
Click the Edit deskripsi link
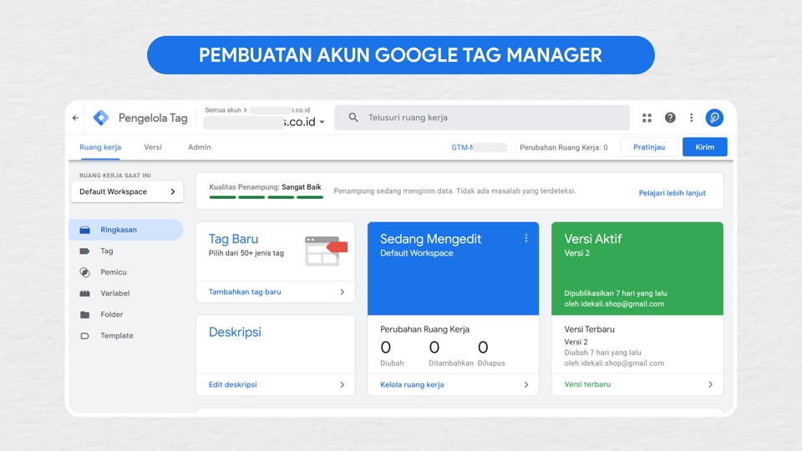pos(233,384)
